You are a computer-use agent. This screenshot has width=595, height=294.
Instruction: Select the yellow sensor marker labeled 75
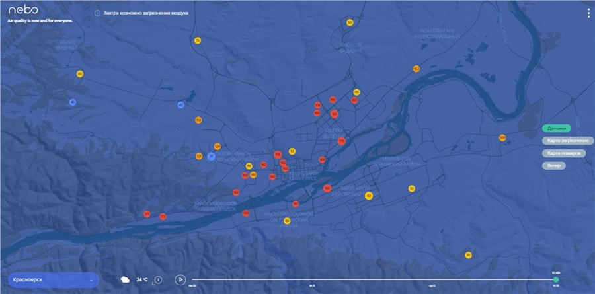pos(197,41)
